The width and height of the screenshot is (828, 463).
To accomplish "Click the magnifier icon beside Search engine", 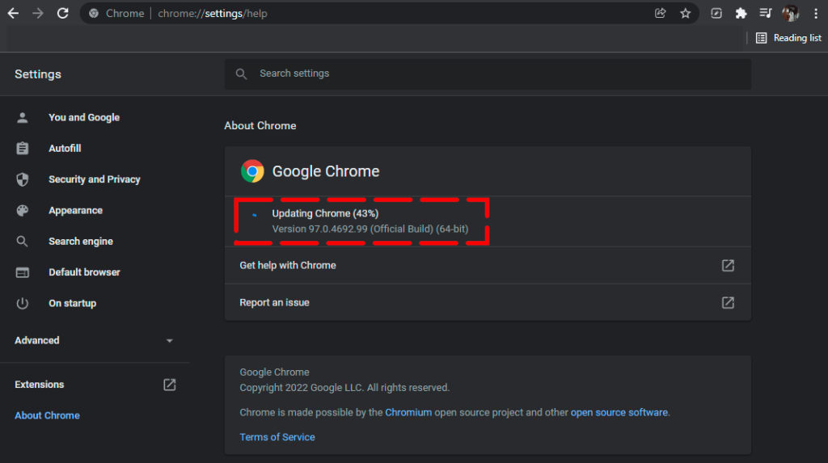I will 22,242.
